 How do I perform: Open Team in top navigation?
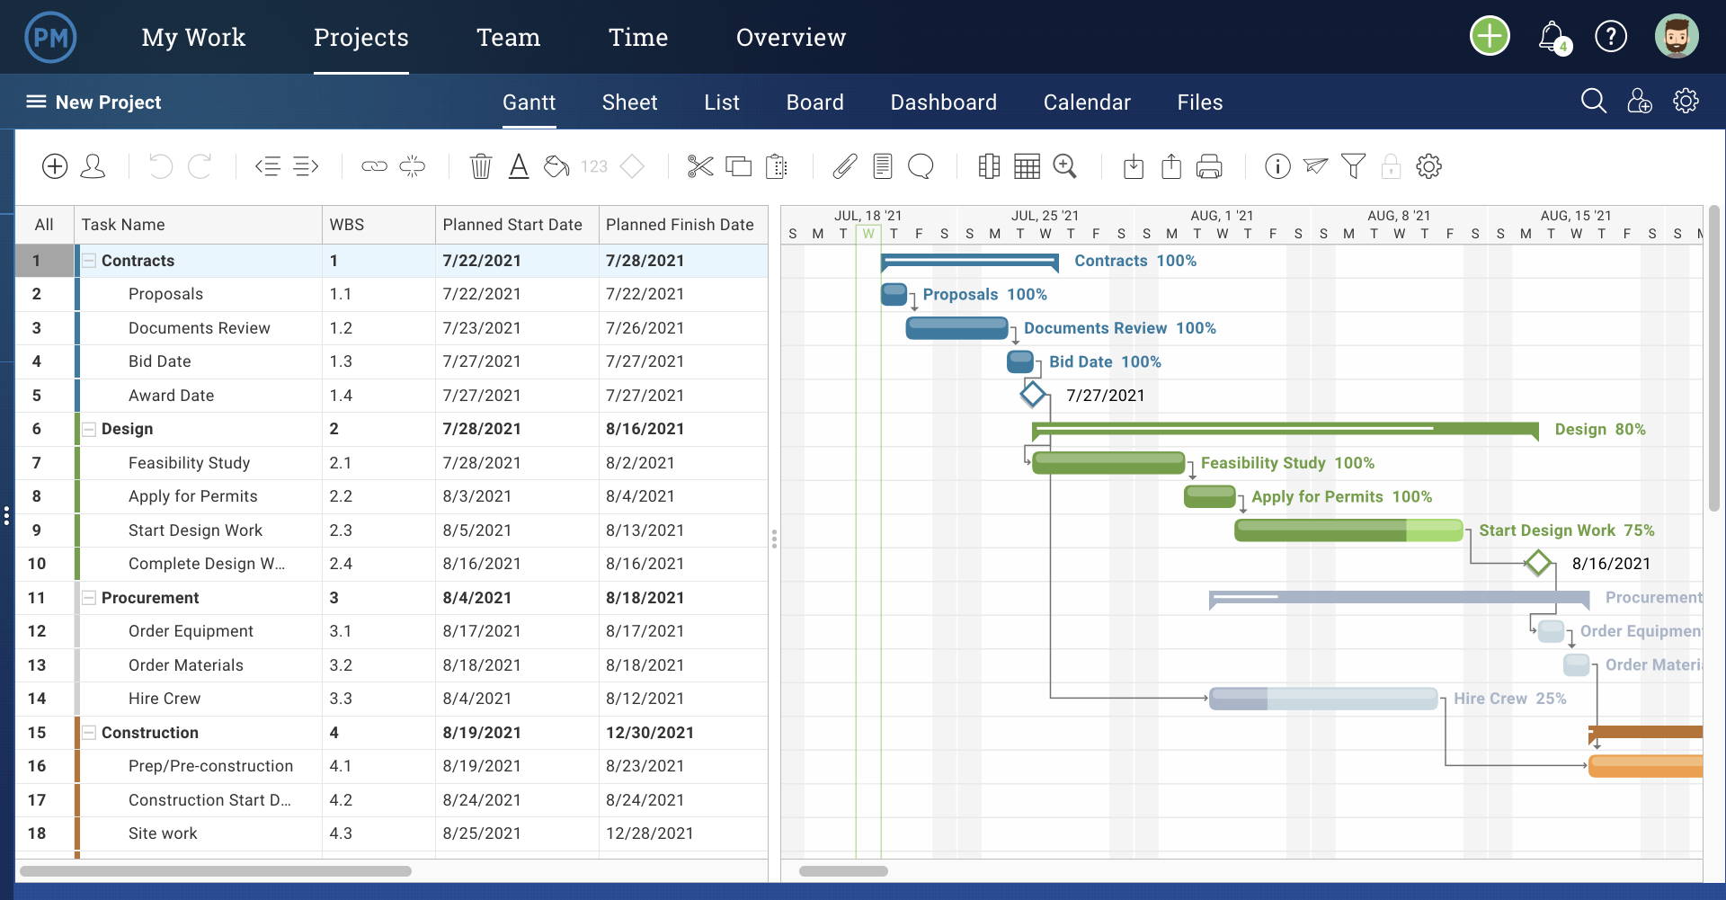pyautogui.click(x=508, y=37)
